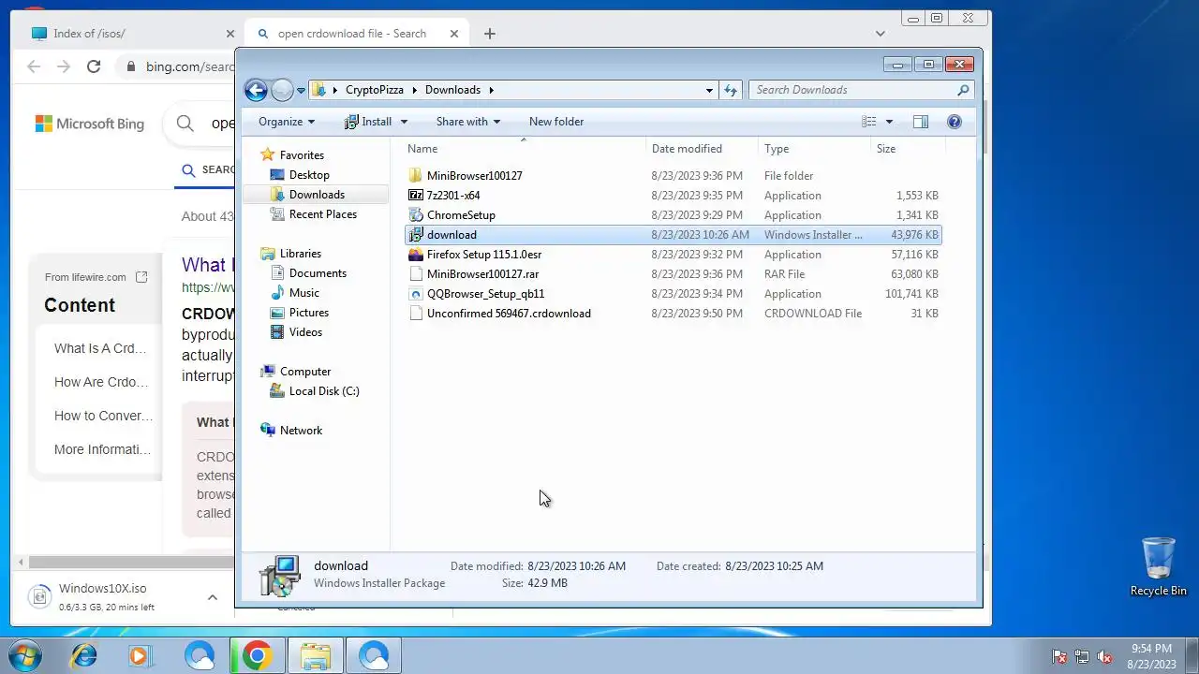Screen dimensions: 1199x674
Task: Launch Internet Explorer from taskbar
Action: point(84,656)
